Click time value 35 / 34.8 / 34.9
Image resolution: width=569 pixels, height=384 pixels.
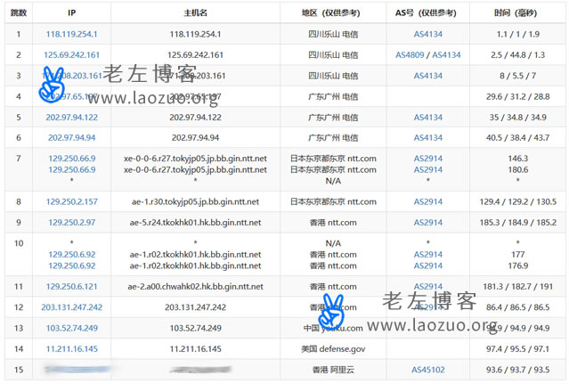[518, 118]
